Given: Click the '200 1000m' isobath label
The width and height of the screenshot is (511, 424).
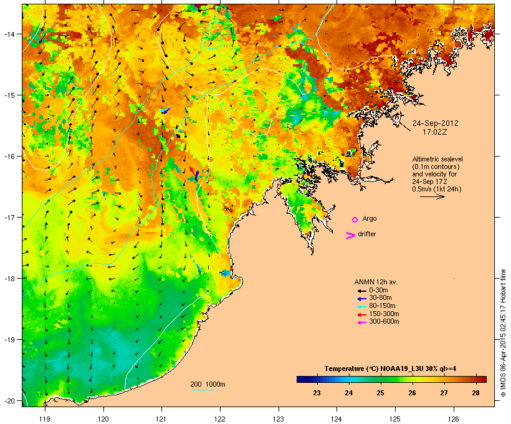Looking at the screenshot, I should (208, 384).
